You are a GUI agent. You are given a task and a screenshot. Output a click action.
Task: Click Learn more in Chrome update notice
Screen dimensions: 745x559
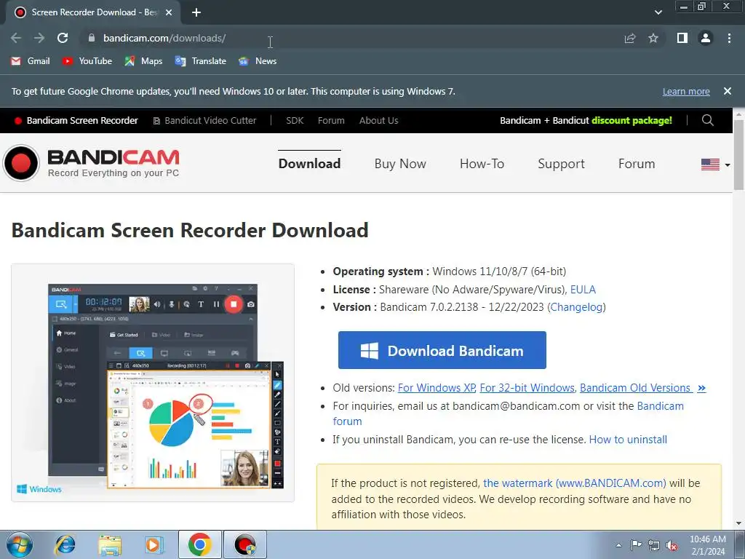686,91
